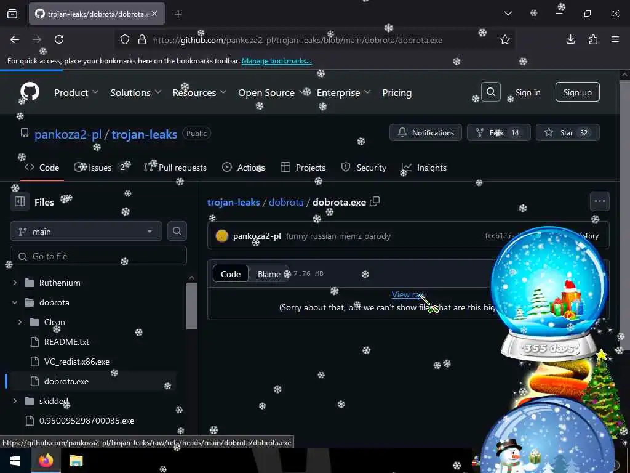Click the GitHub logo icon
630x473 pixels.
tap(30, 92)
